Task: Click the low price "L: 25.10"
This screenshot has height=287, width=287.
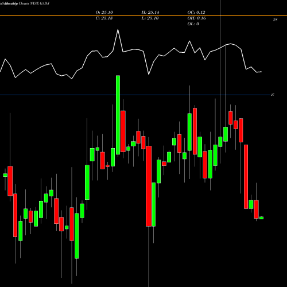Action: [150, 18]
